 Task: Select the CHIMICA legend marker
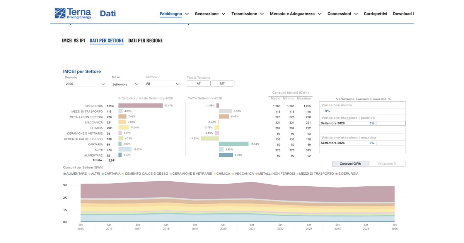215,174
